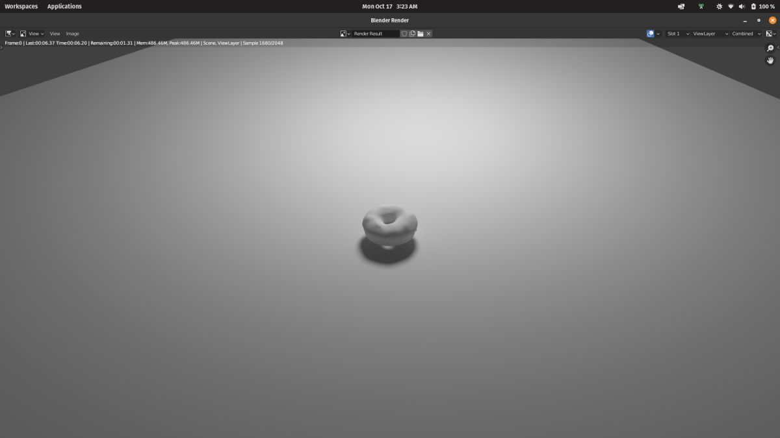Viewport: 780px width, 438px height.
Task: Expand the sidebar with the right-edge arrow
Action: point(778,47)
